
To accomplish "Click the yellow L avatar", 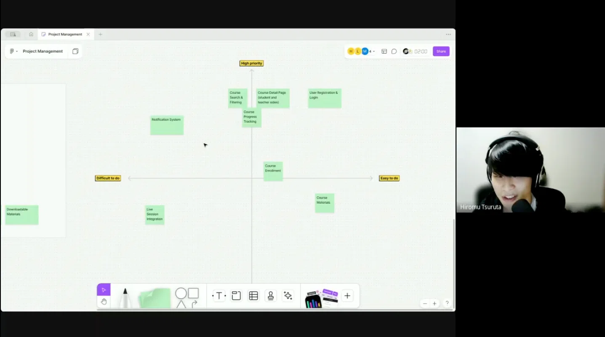I will pos(358,51).
